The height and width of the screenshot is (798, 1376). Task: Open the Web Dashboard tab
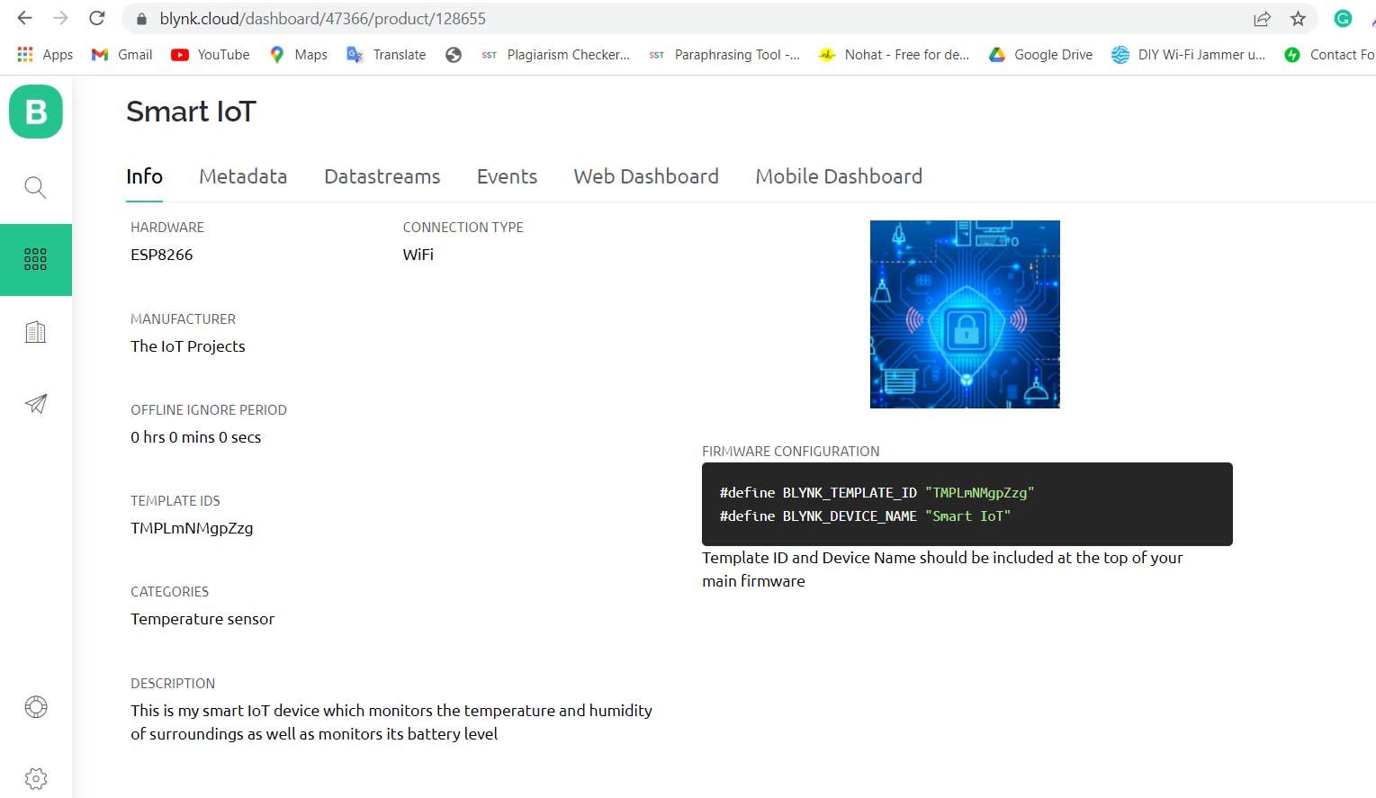[646, 176]
